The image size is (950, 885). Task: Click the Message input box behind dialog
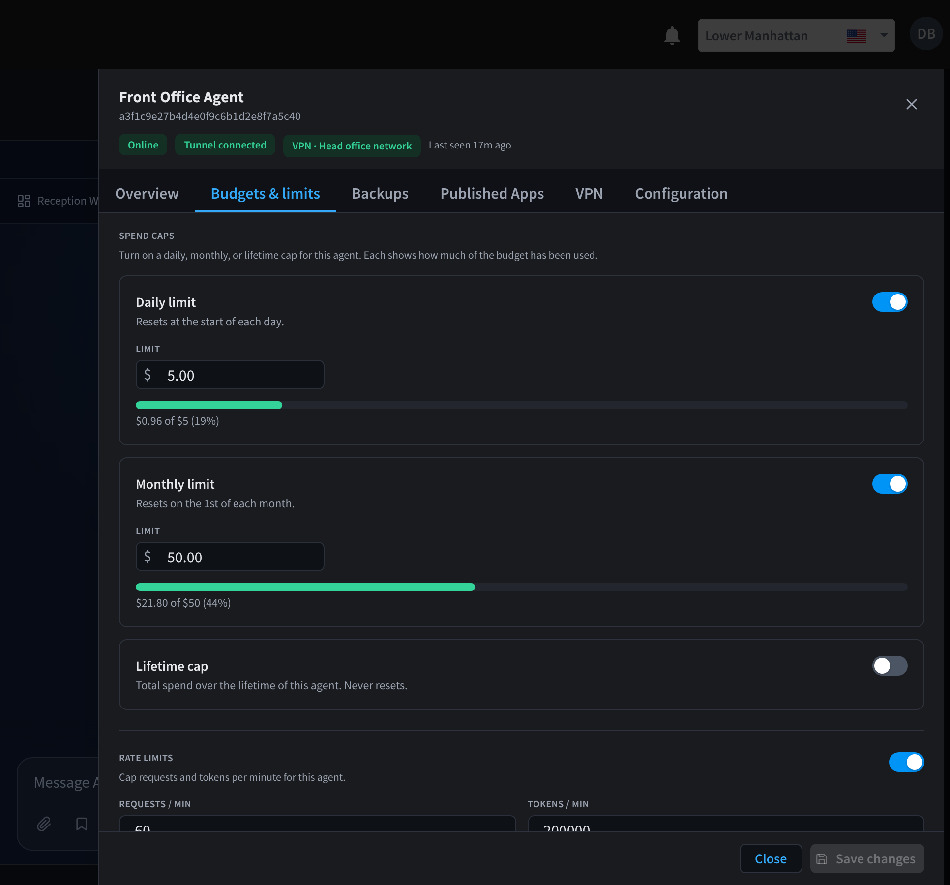(59, 803)
